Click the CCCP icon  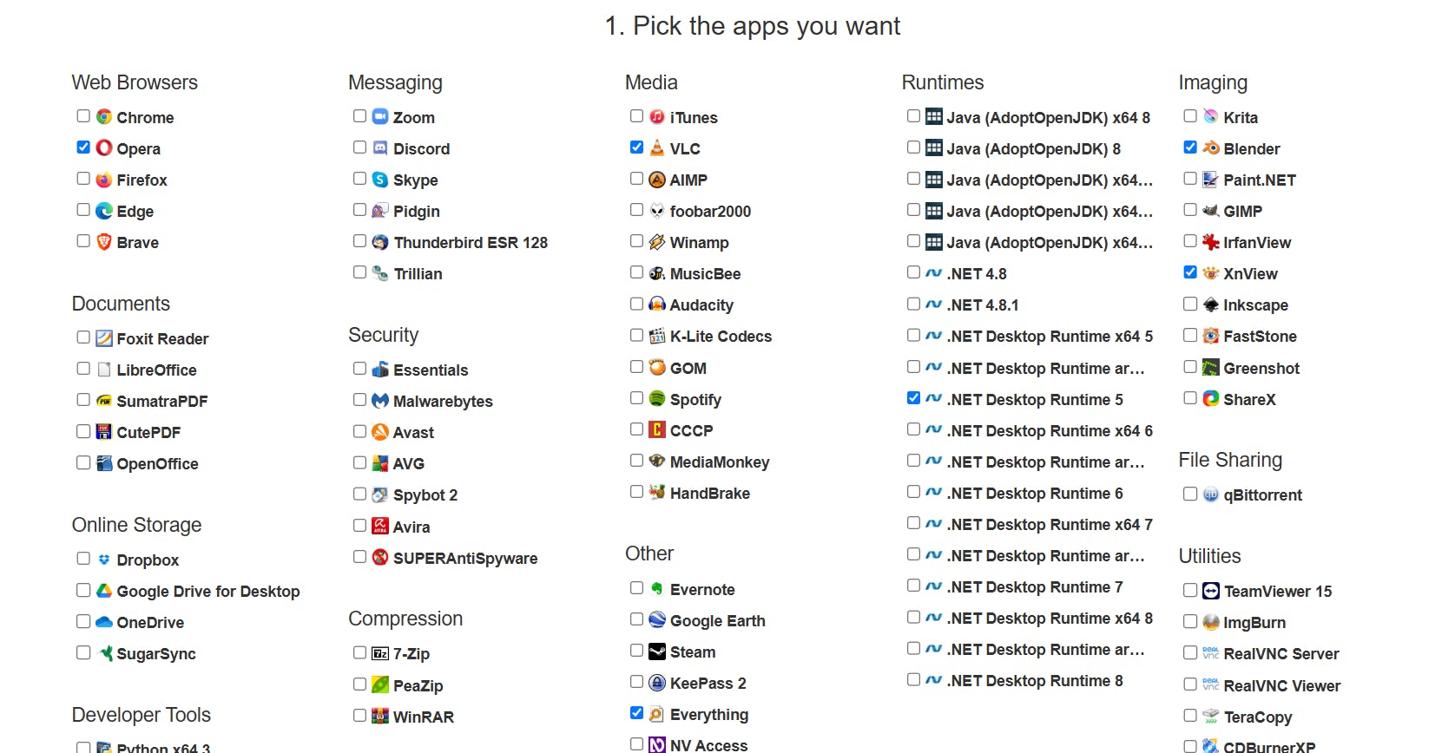[657, 430]
